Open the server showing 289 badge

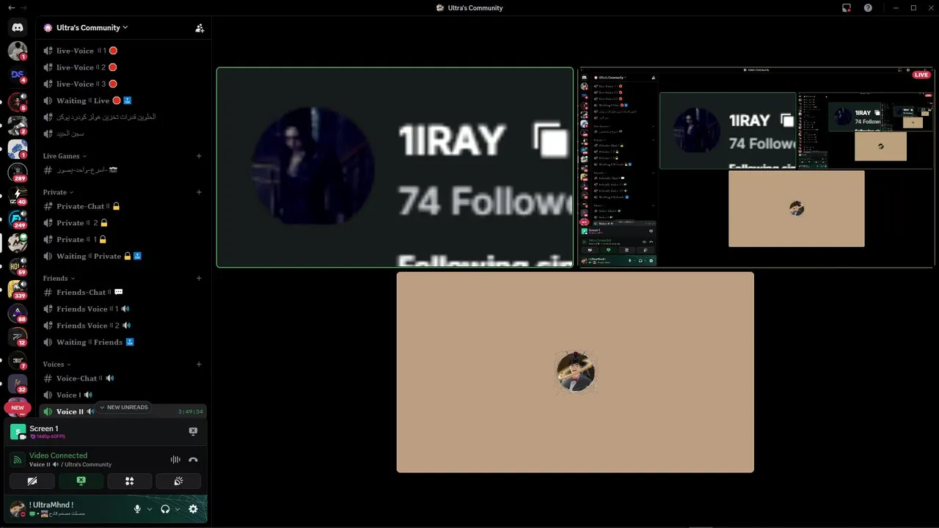[18, 172]
